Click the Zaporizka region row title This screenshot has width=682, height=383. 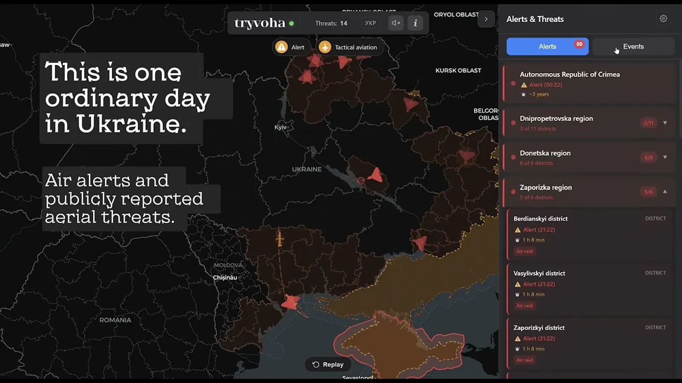[x=546, y=187]
